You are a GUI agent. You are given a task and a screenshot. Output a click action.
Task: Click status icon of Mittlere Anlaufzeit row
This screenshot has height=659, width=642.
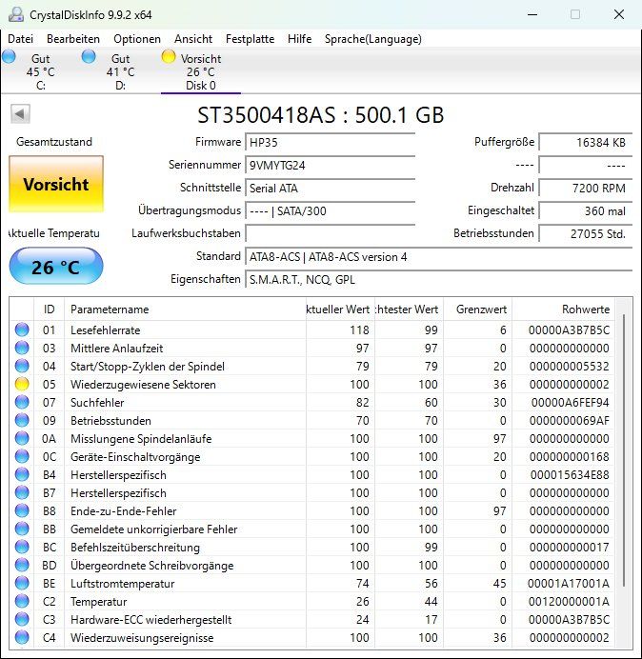(x=22, y=348)
